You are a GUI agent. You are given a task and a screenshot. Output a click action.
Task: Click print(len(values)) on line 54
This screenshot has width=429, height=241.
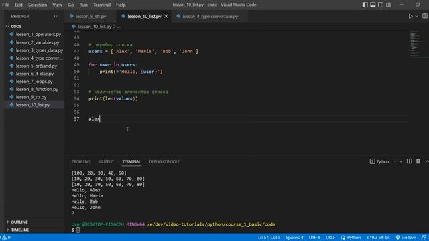click(x=113, y=98)
